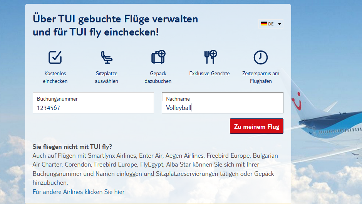Click the Zu meinem Flug button
Viewport: 362px width, 204px height.
(256, 126)
